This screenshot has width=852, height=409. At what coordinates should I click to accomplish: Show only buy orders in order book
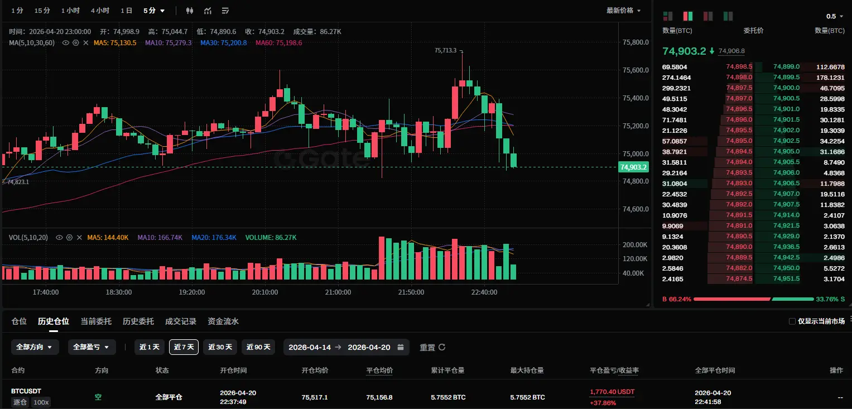click(x=728, y=16)
